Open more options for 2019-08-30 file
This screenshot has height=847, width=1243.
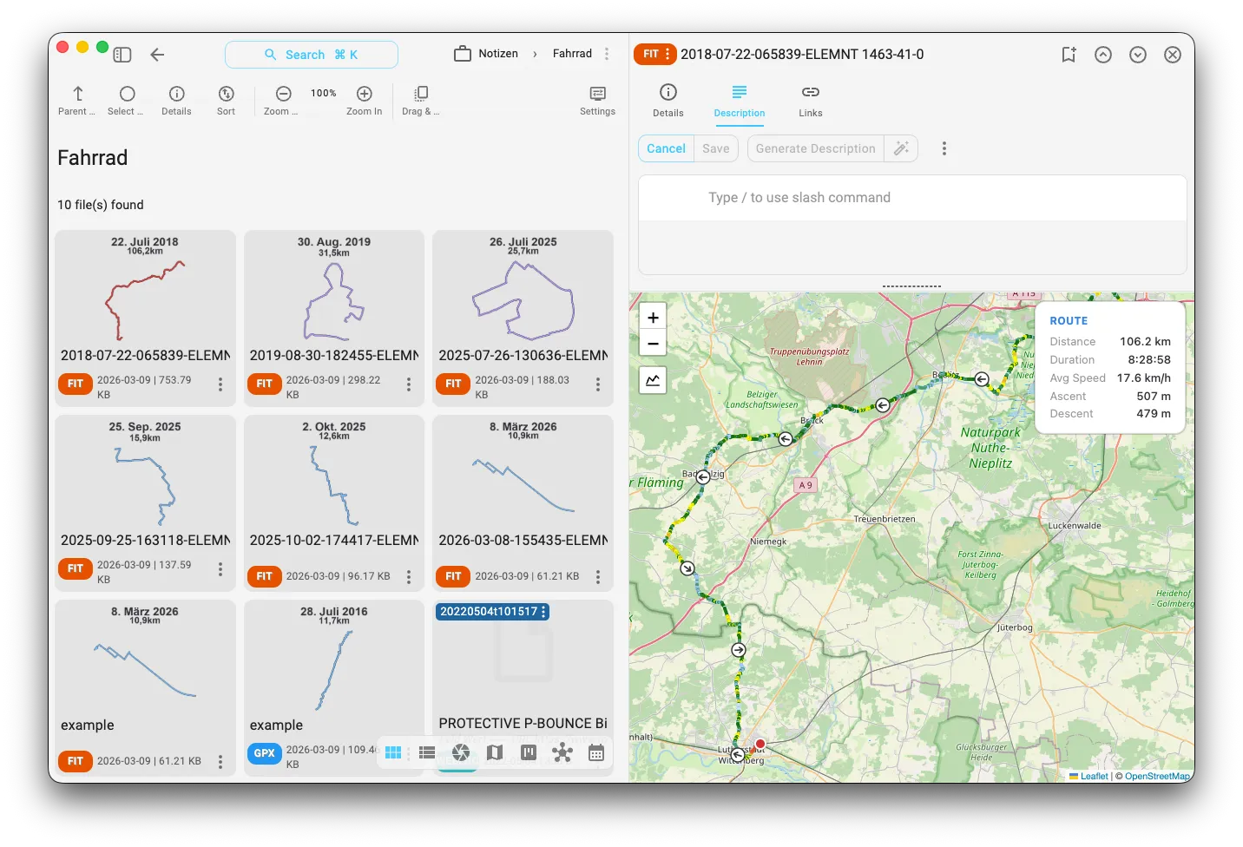(x=409, y=384)
